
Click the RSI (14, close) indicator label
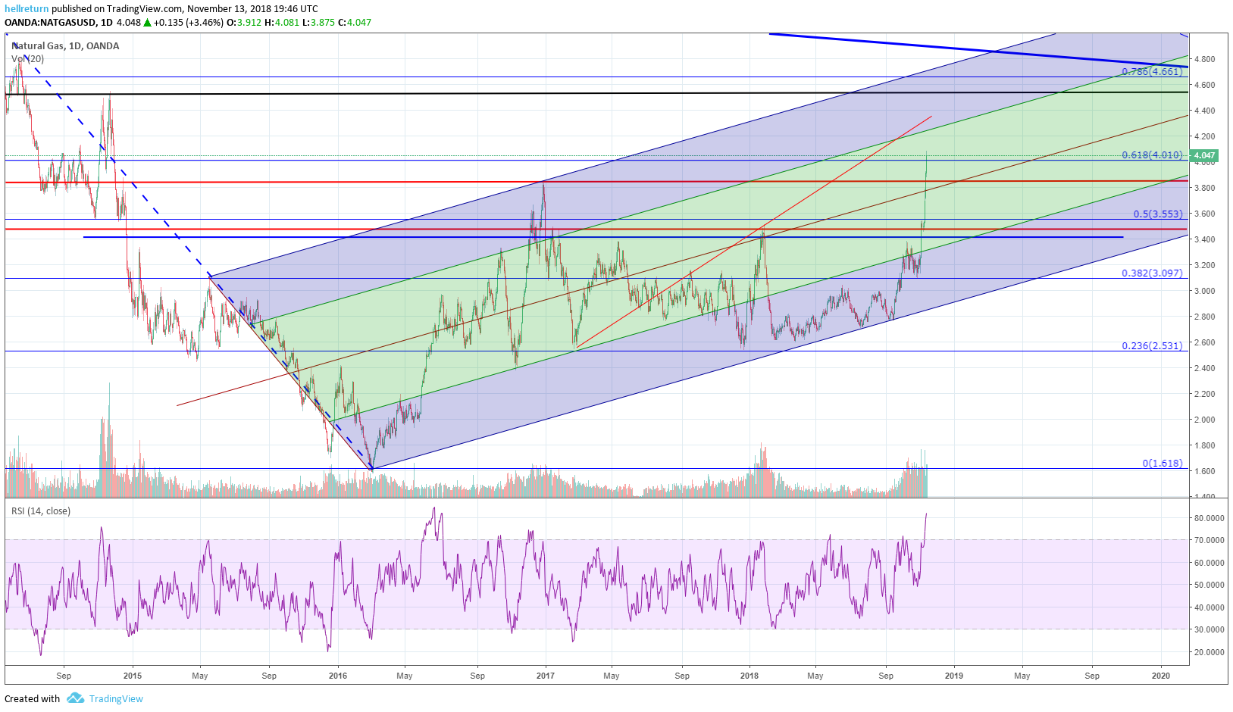(x=41, y=511)
